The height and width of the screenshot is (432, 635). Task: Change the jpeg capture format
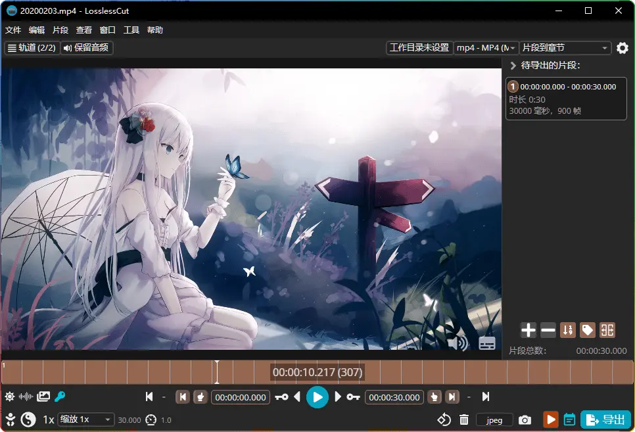pos(494,420)
